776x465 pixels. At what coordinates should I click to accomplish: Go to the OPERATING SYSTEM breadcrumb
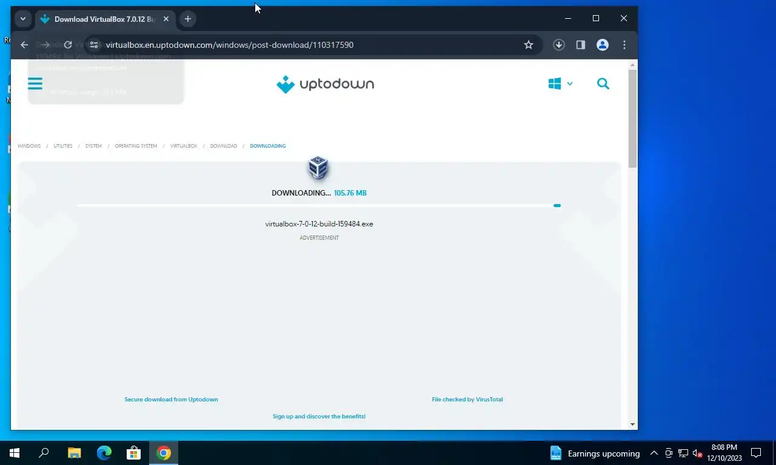136,146
